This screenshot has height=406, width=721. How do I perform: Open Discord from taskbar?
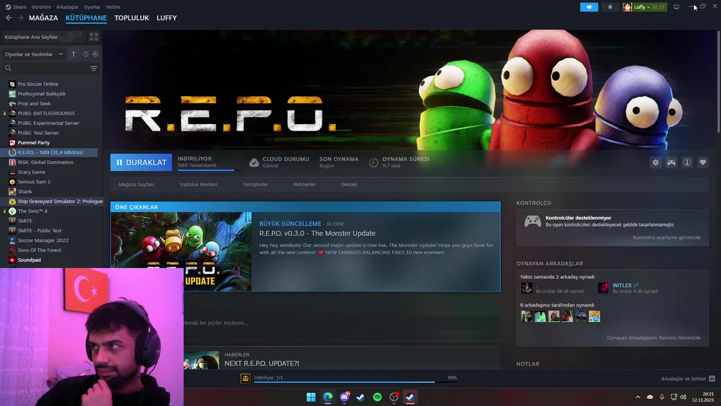point(344,397)
